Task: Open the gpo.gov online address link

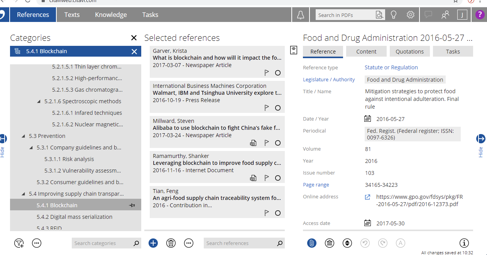Action: pos(419,200)
